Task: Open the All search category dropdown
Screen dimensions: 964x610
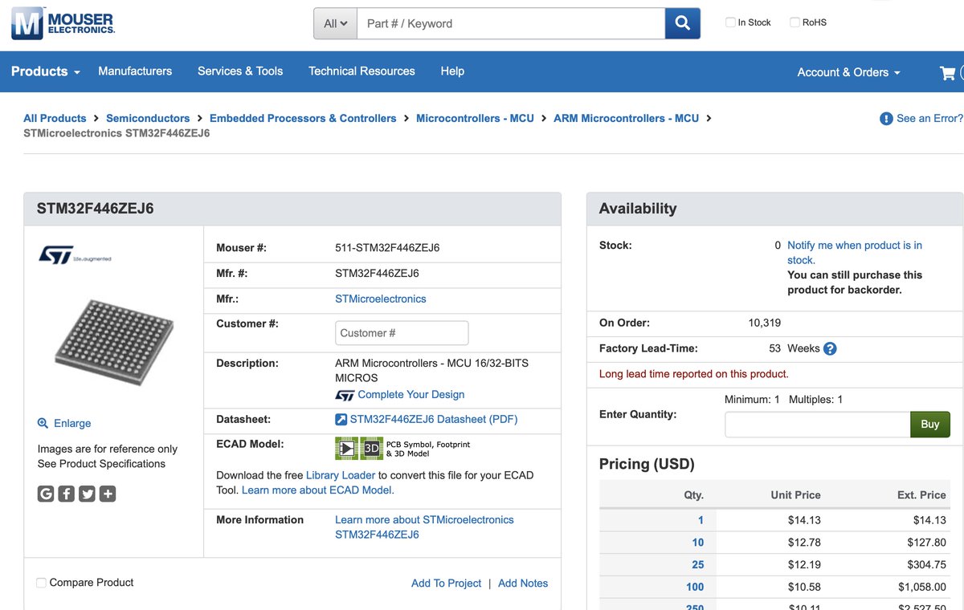Action: (x=335, y=23)
